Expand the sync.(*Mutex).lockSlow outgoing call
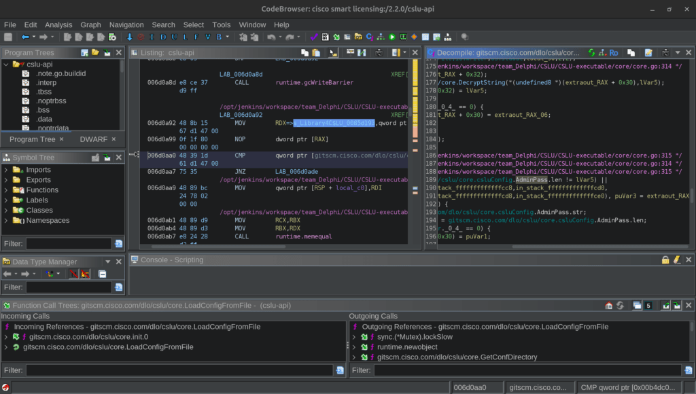Screen dimensions: 696x394 pos(354,337)
